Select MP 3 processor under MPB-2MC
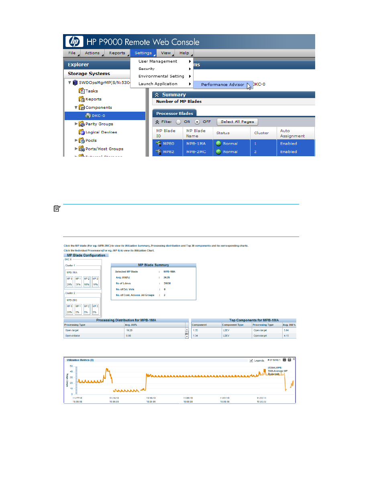The height and width of the screenshot is (496, 383). 95,309
